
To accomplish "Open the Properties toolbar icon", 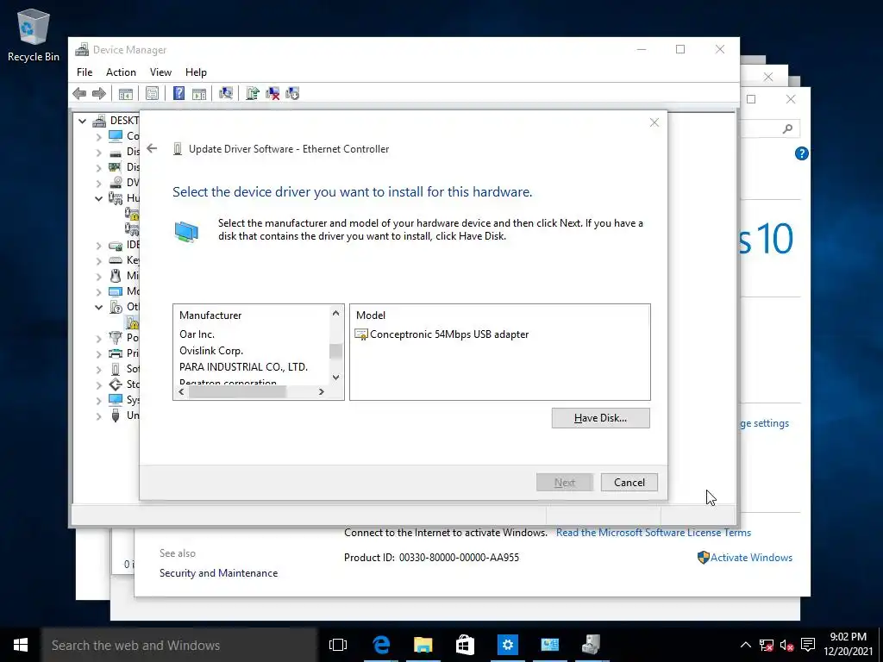I will (x=152, y=93).
